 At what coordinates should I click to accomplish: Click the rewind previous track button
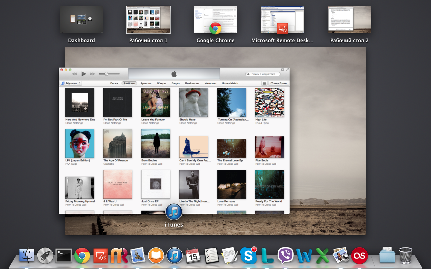pyautogui.click(x=75, y=74)
